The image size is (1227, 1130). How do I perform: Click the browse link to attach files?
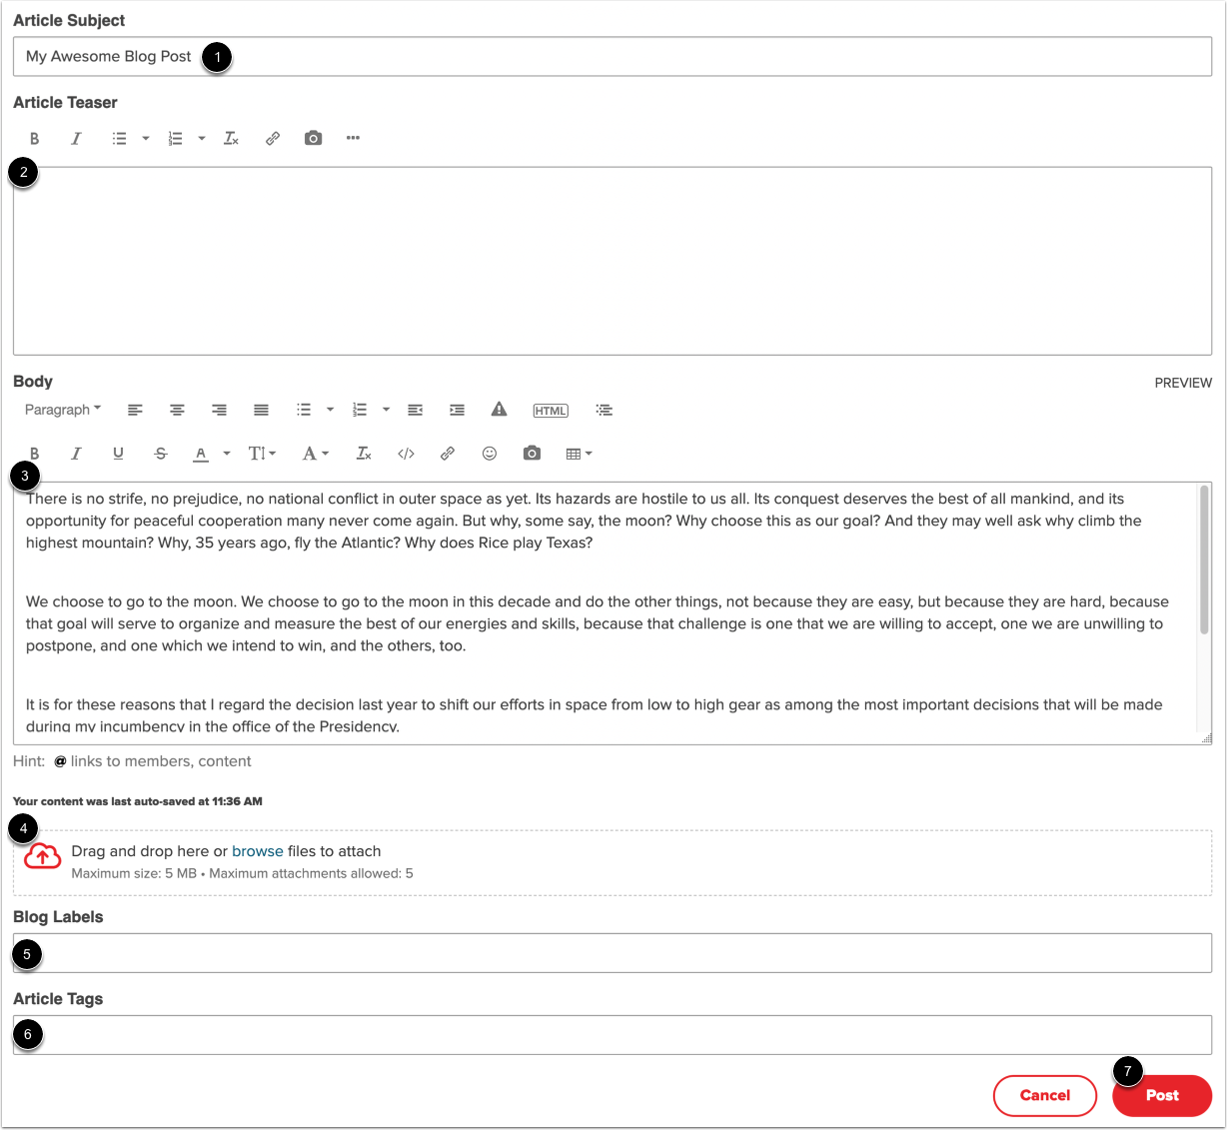(x=257, y=850)
